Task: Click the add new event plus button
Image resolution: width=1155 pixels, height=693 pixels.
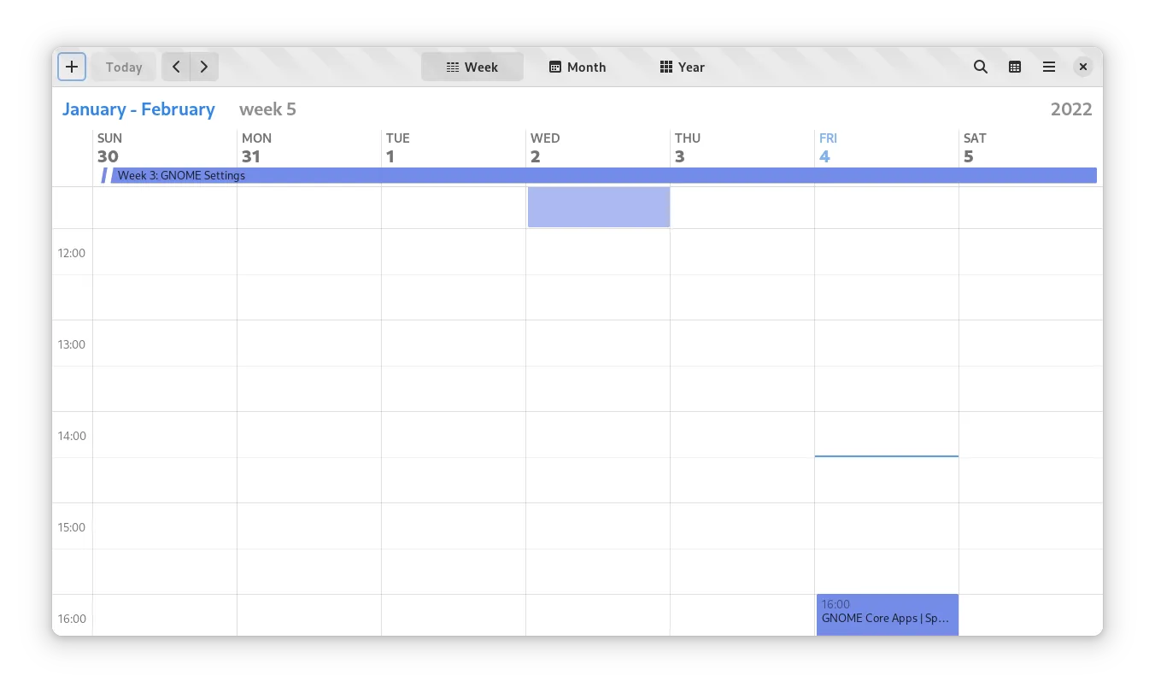Action: tap(72, 67)
